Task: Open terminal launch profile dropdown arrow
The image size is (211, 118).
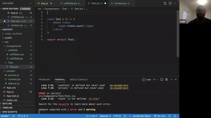Action: 157,80
